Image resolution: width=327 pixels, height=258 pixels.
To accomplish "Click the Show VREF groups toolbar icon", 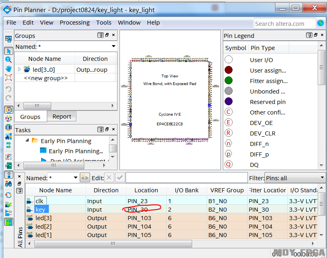I will pos(8,119).
